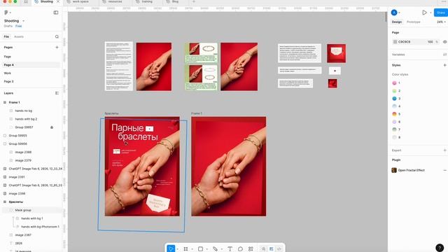The width and height of the screenshot is (448, 252).
Task: Click the Drafts location link
Action: [x=8, y=26]
